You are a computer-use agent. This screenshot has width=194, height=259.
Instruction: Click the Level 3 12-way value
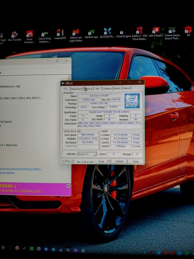137,146
